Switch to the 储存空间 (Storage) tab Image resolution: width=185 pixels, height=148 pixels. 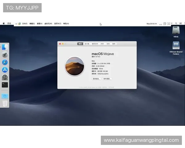[95, 44]
